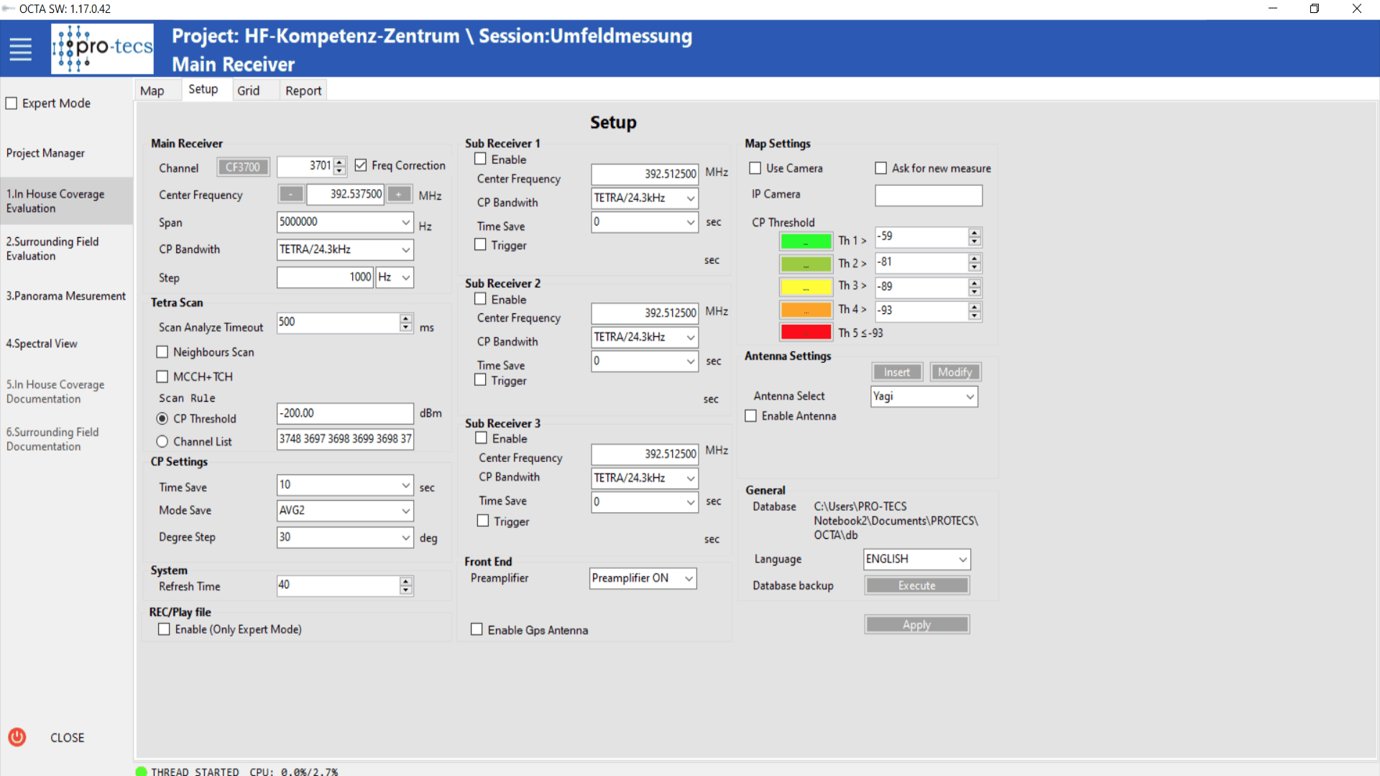Increment the Channel number spinner up arrow
Screen dimensions: 1380x776
pos(340,162)
